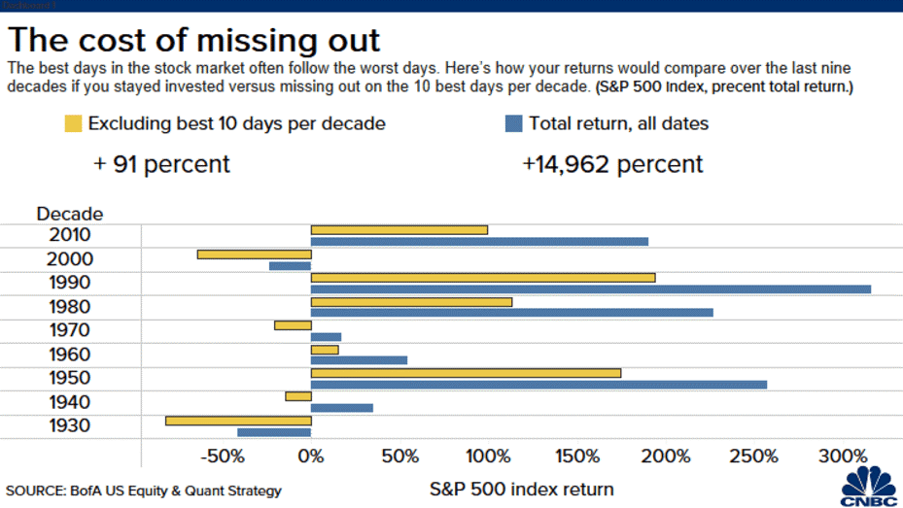Click the "+ 91 percent" figure
Viewport: 903px width, 508px height.
(x=161, y=164)
